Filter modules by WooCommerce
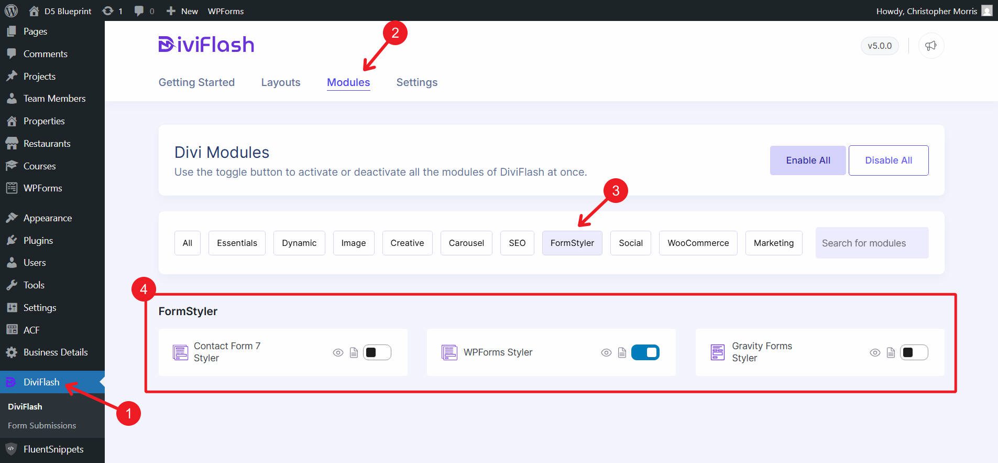The height and width of the screenshot is (463, 998). [698, 243]
